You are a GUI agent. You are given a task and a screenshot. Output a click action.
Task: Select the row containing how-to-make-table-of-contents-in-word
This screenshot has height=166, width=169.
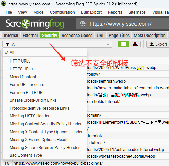click(128, 88)
